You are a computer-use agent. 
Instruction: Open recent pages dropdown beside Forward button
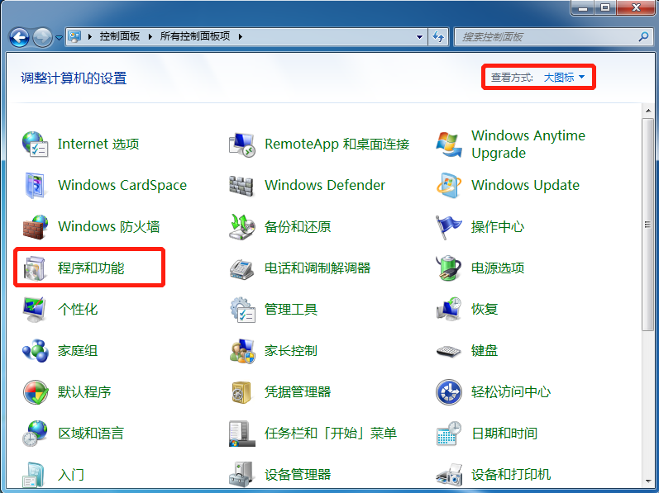pyautogui.click(x=60, y=37)
